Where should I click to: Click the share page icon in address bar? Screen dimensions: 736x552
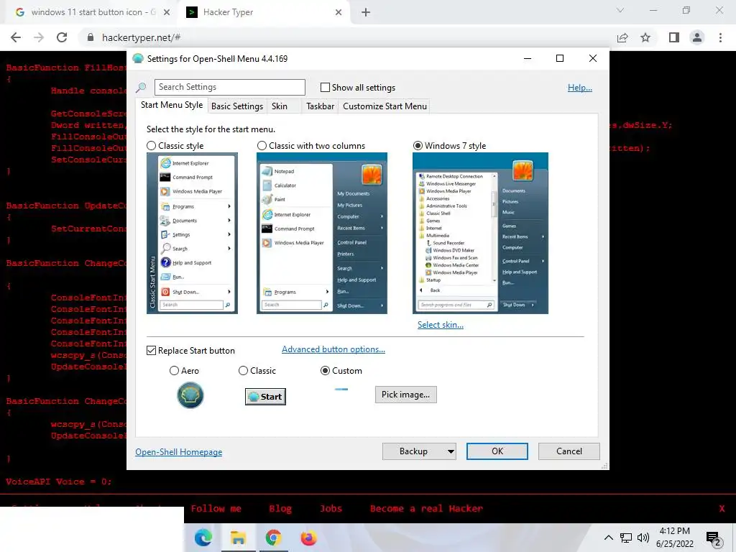coord(622,37)
